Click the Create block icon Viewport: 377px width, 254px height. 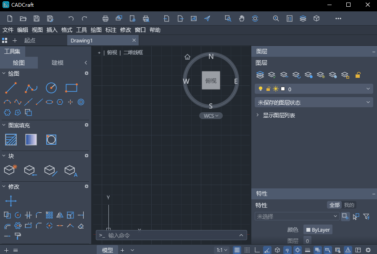coord(11,170)
